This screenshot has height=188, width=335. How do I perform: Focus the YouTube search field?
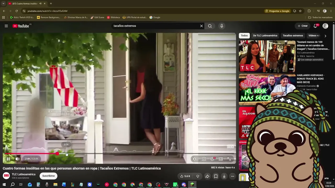pyautogui.click(x=156, y=26)
